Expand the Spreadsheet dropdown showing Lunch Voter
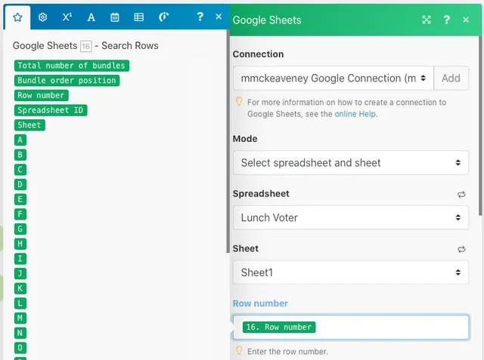The image size is (484, 360). (x=350, y=217)
